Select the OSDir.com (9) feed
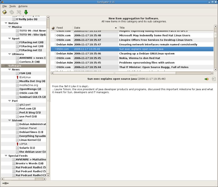Image resolution: width=218 pixels, height=187 pixels. point(29,93)
